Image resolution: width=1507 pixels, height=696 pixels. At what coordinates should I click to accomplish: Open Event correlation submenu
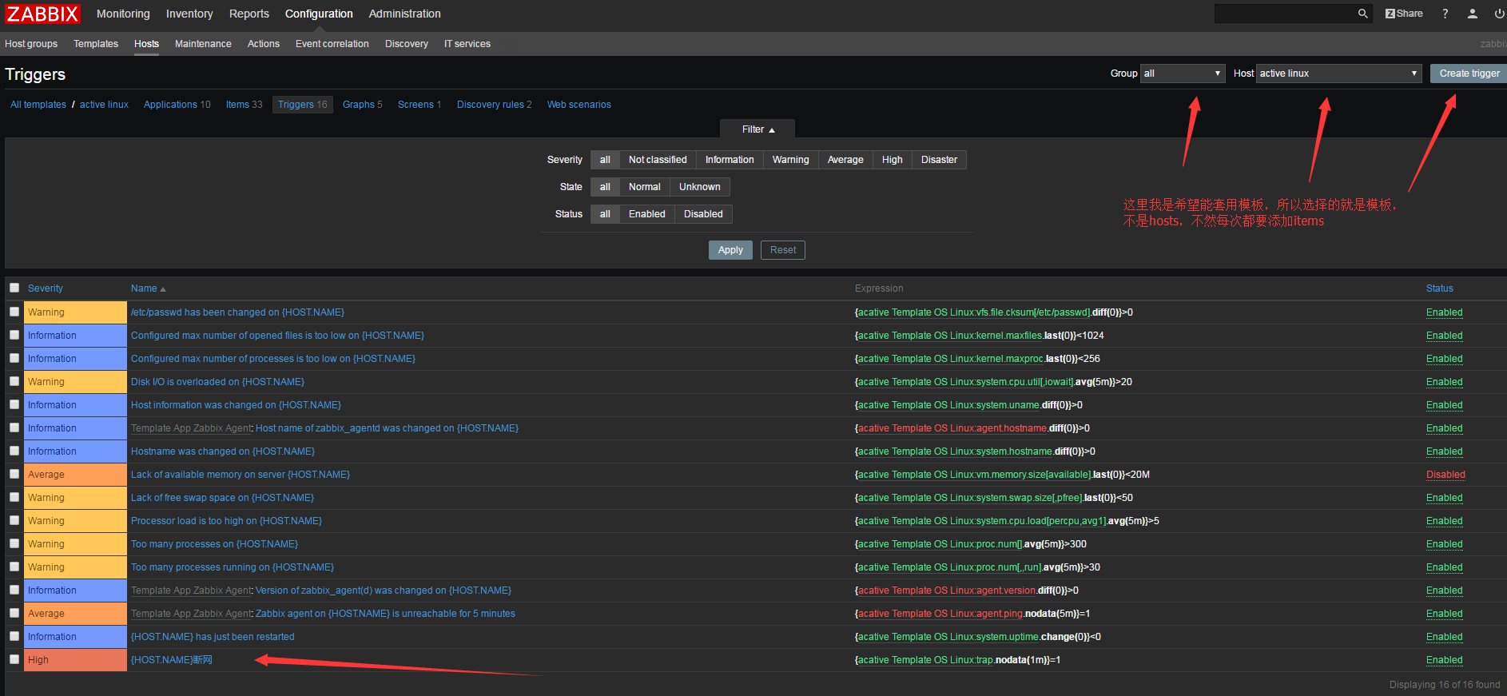[332, 44]
